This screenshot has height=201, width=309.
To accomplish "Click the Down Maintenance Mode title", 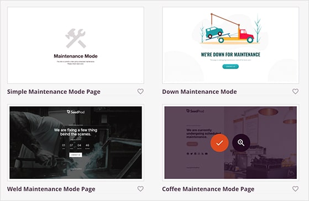I will 200,92.
